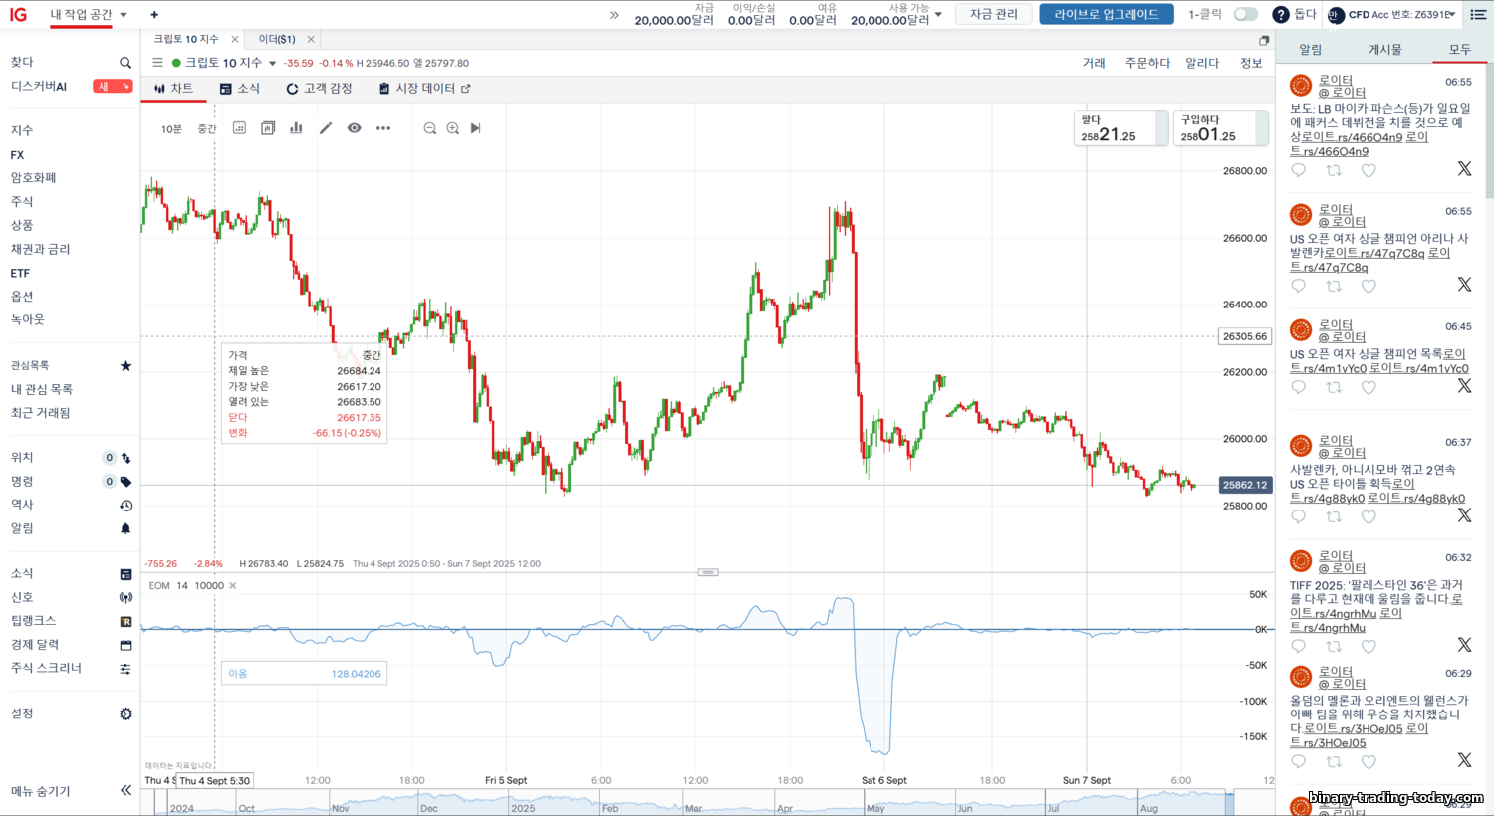Jump to latest candle with skip arrow
Viewport: 1494px width, 816px height.
pyautogui.click(x=476, y=128)
